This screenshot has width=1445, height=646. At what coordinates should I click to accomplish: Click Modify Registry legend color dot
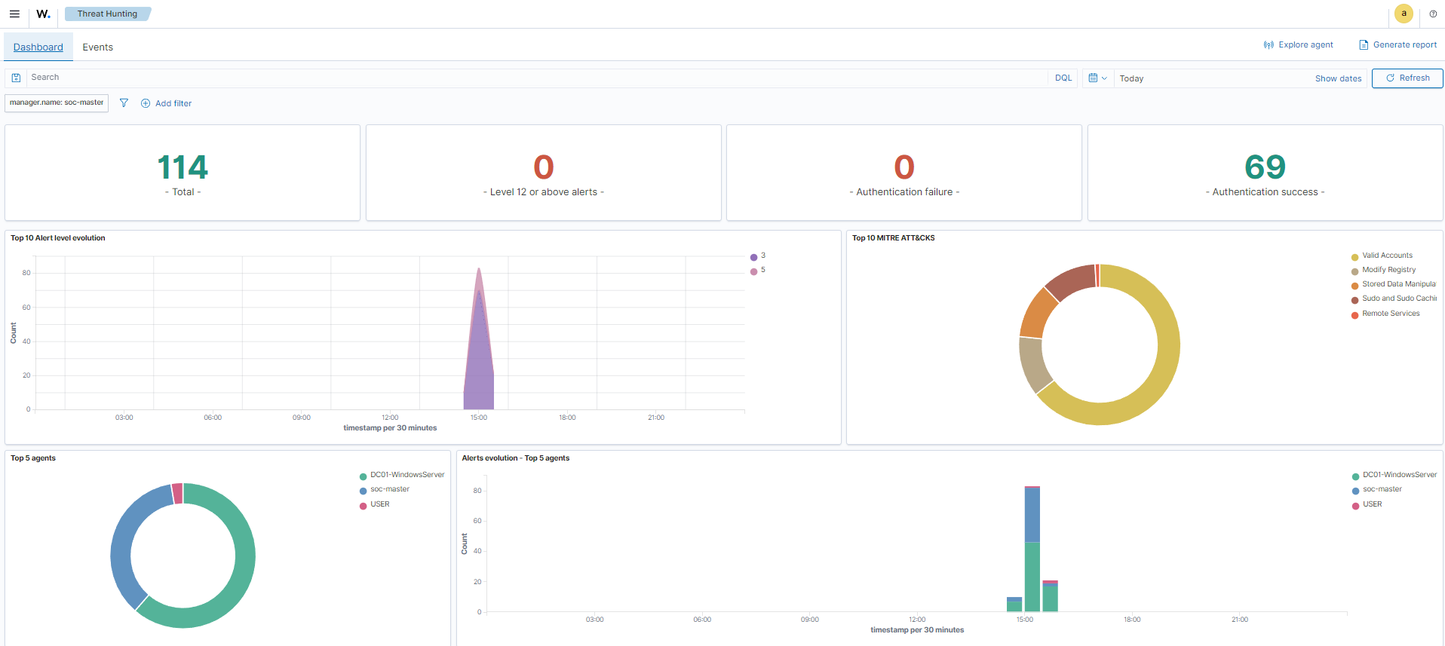point(1354,271)
